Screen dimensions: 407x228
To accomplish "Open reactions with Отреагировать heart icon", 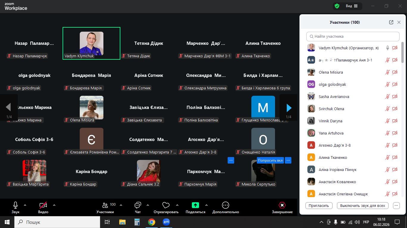I will (166, 208).
